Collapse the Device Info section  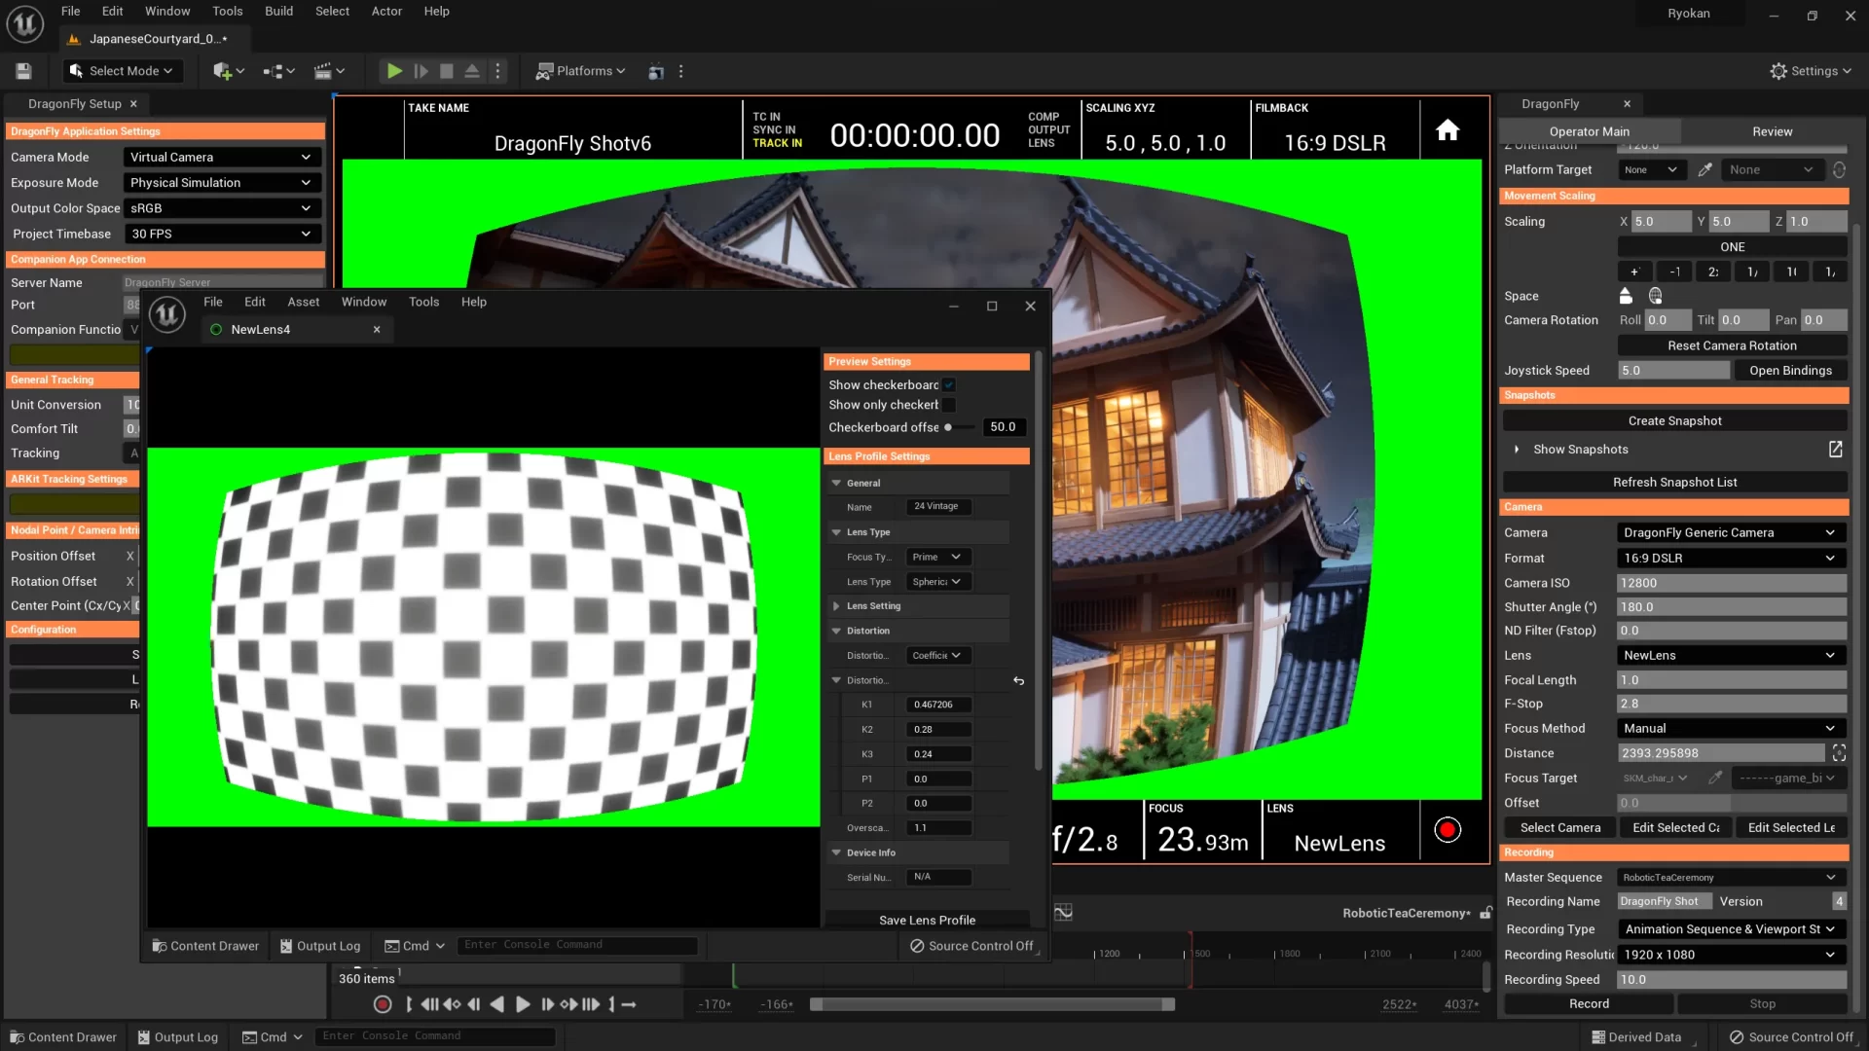pos(836,852)
